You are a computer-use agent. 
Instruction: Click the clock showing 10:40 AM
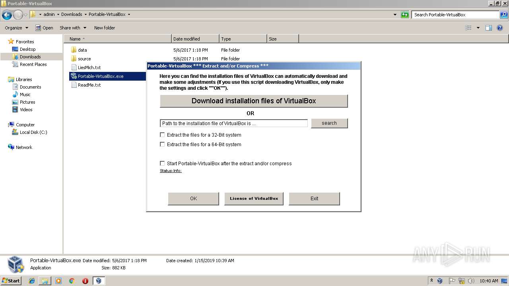click(x=489, y=281)
